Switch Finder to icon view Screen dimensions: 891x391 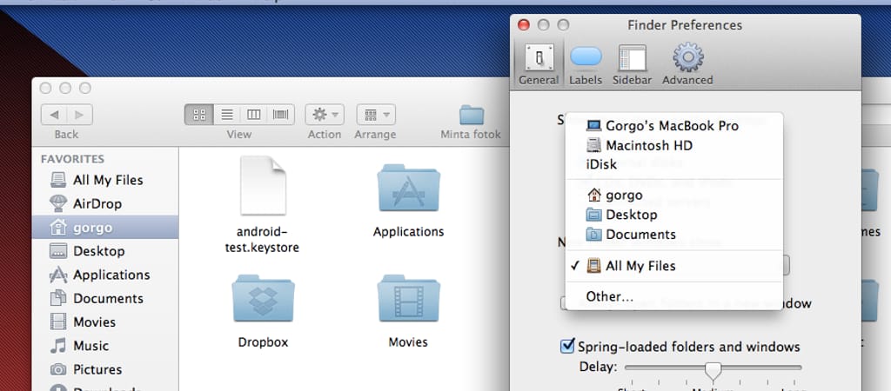click(198, 114)
